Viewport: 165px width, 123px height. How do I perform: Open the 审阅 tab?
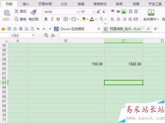(119, 4)
